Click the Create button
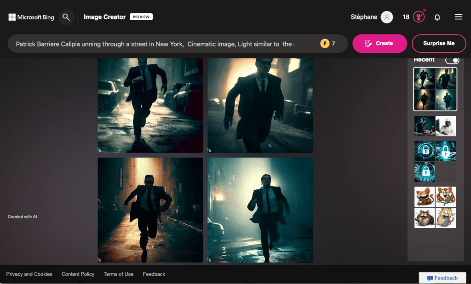This screenshot has width=471, height=284. [x=379, y=44]
